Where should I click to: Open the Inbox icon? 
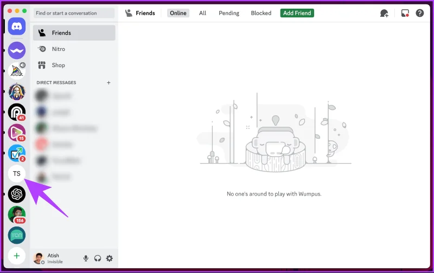pos(405,13)
